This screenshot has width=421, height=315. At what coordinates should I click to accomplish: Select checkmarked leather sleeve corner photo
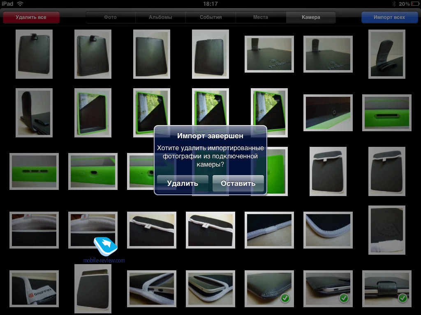(x=269, y=289)
